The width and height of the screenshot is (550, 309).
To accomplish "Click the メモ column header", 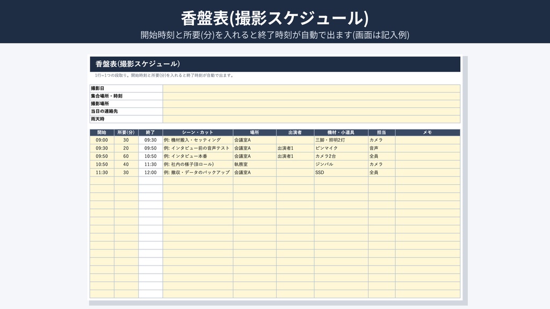I will tap(428, 133).
